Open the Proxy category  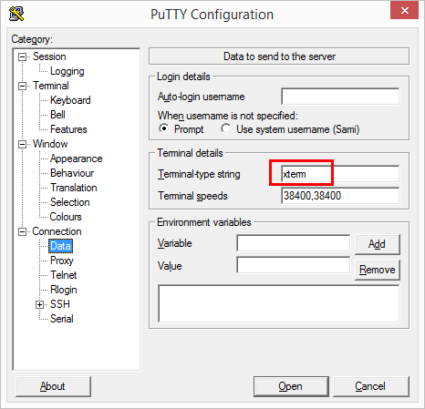(x=62, y=261)
